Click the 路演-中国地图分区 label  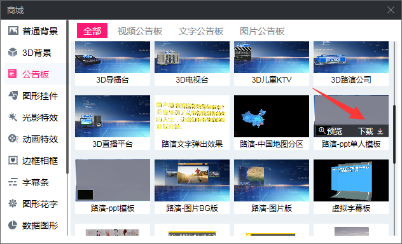tap(272, 144)
